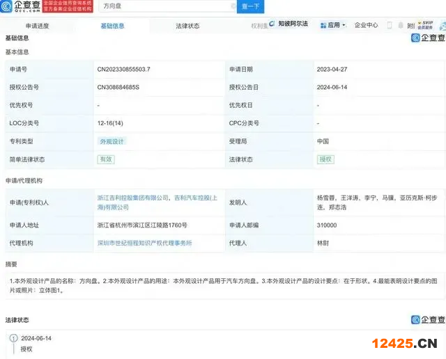This screenshot has height=359, width=446.
Task: Click applicant address 浙江省杭州市滨江区江陵路1760号
Action: point(142,225)
